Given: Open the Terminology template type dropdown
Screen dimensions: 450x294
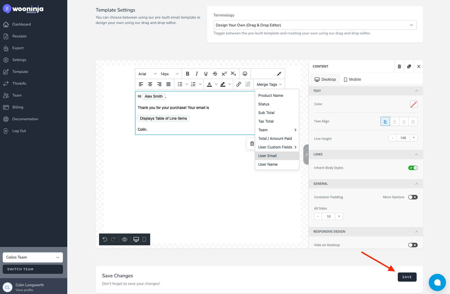Looking at the screenshot, I should [315, 25].
